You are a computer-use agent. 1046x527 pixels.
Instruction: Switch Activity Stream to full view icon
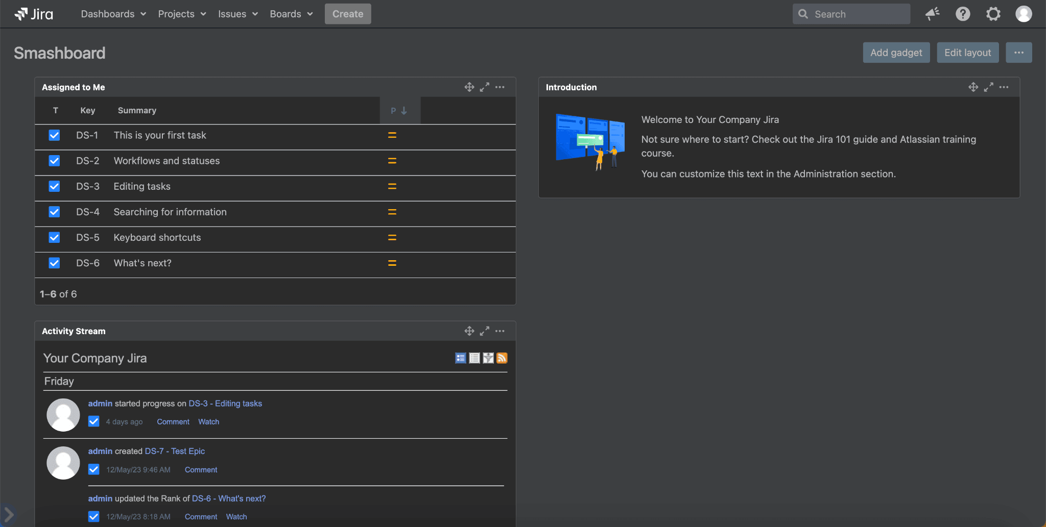pyautogui.click(x=461, y=358)
